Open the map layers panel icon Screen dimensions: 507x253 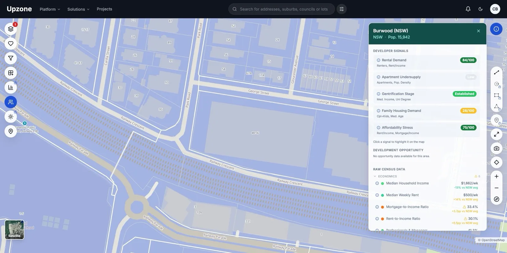[11, 29]
